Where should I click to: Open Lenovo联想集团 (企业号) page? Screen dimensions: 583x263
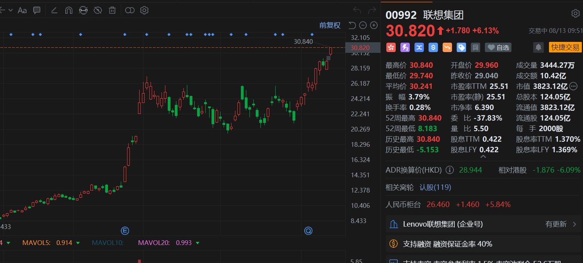tap(443, 224)
